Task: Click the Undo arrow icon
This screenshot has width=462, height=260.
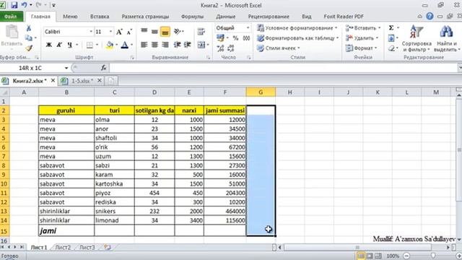Action: (x=24, y=5)
